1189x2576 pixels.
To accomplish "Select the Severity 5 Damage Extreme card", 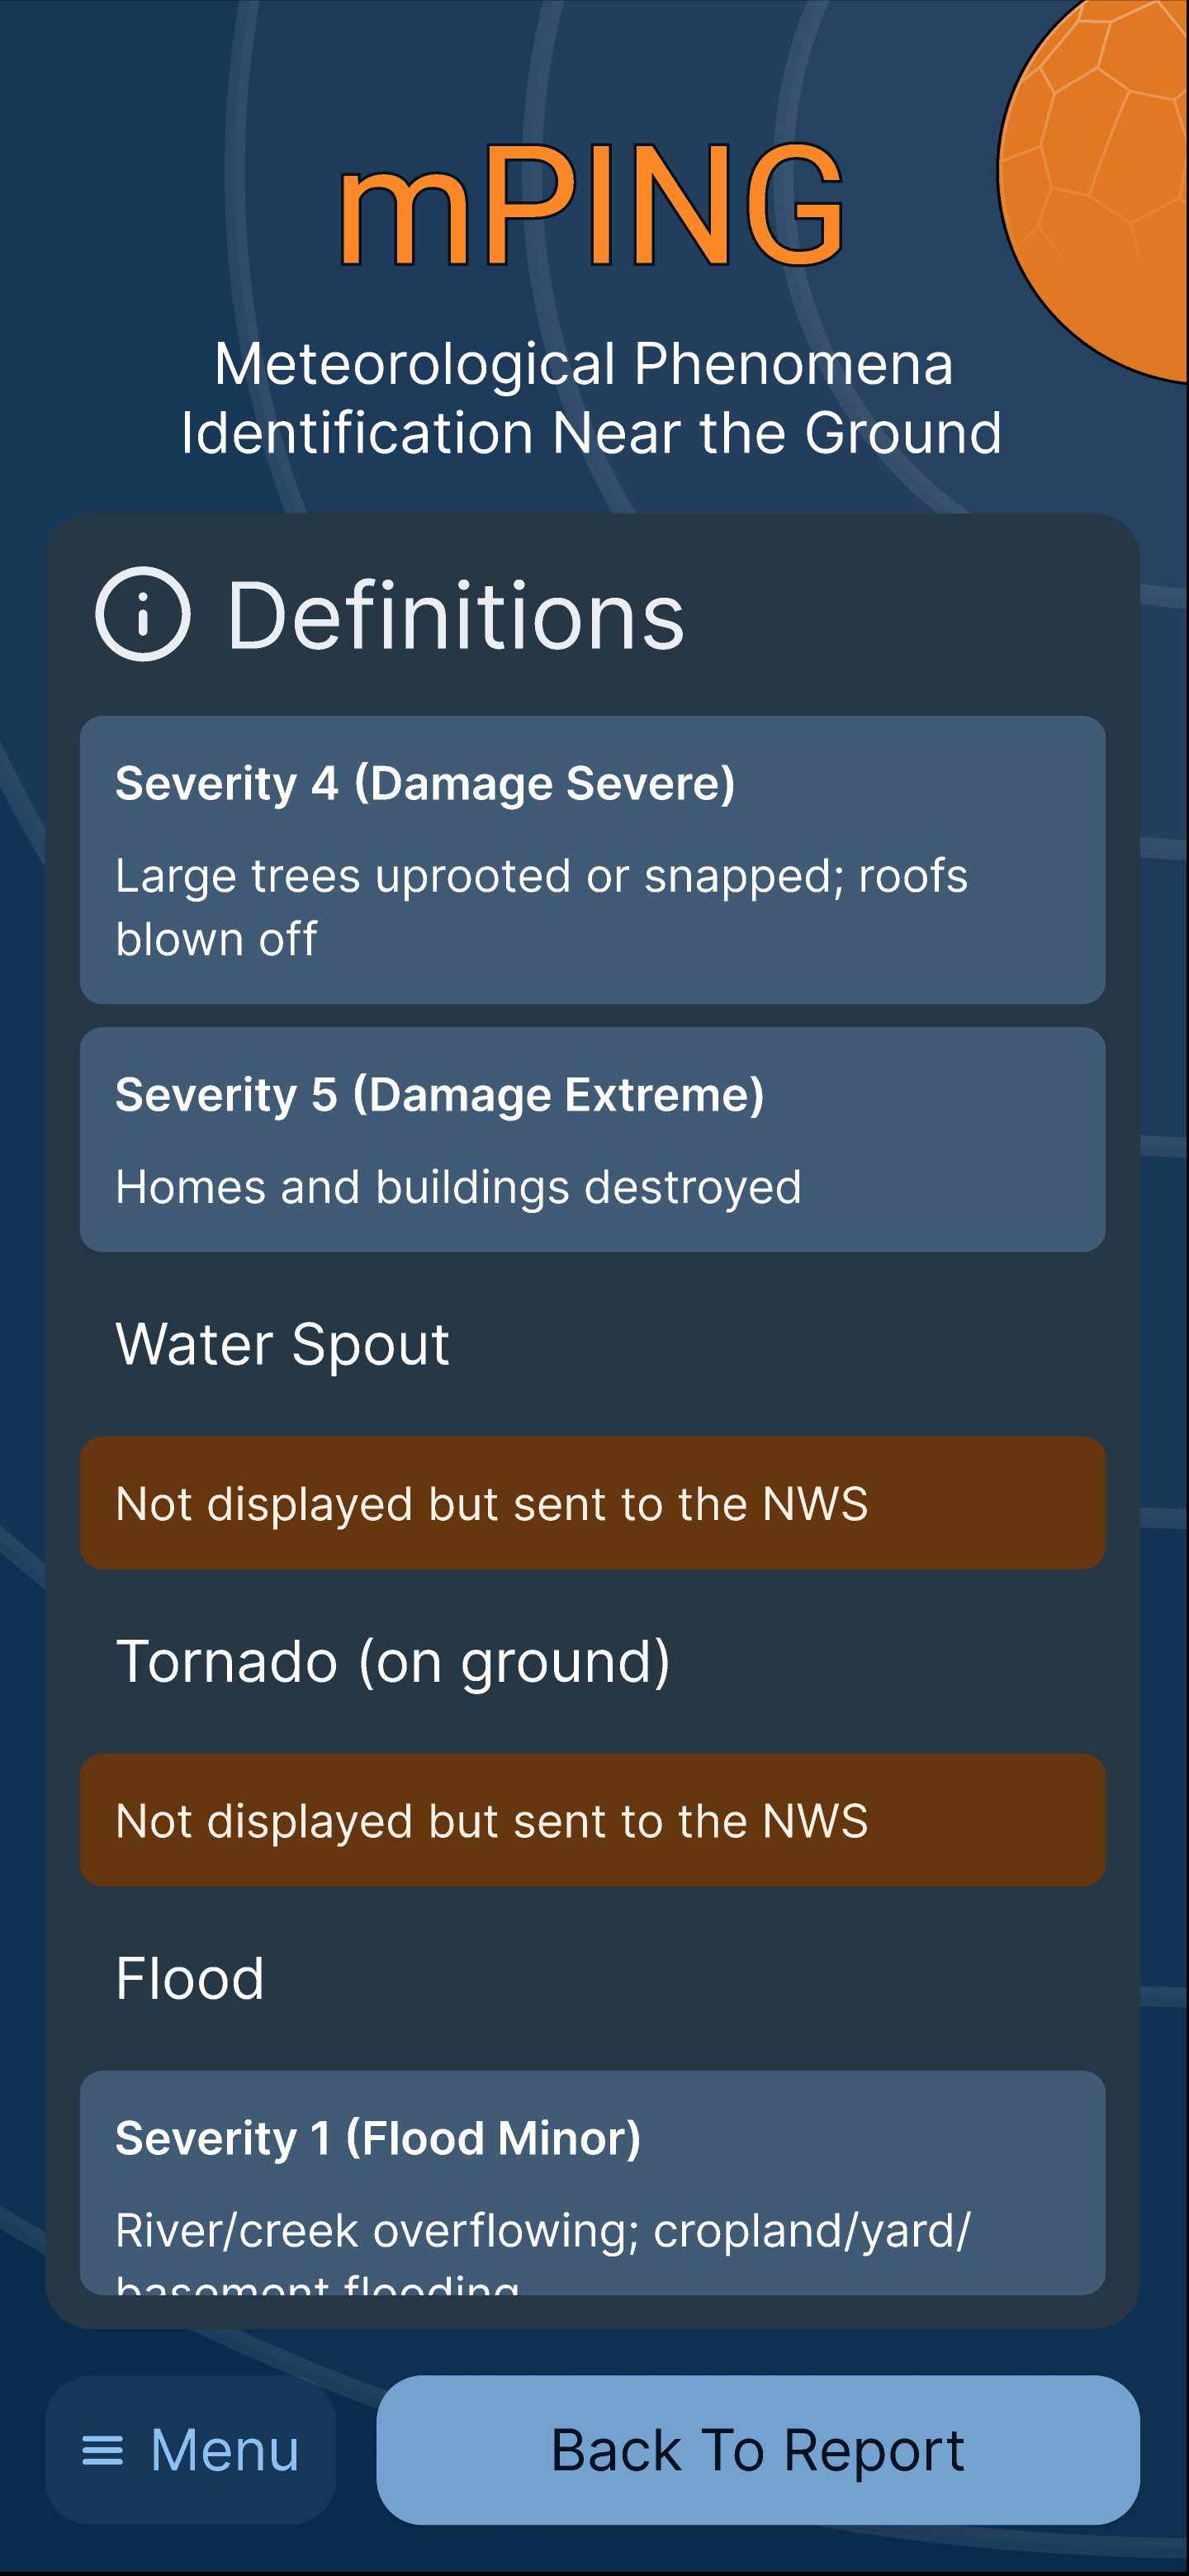I will [592, 1140].
